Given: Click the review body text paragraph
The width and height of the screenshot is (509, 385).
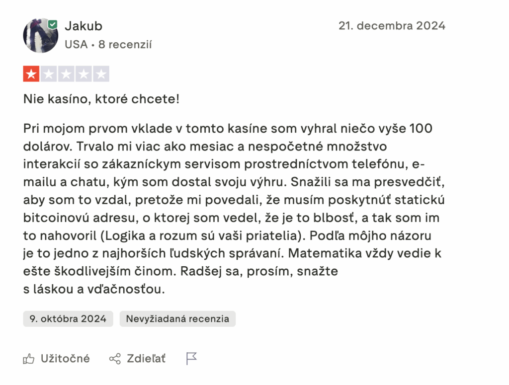Looking at the screenshot, I should (x=233, y=209).
